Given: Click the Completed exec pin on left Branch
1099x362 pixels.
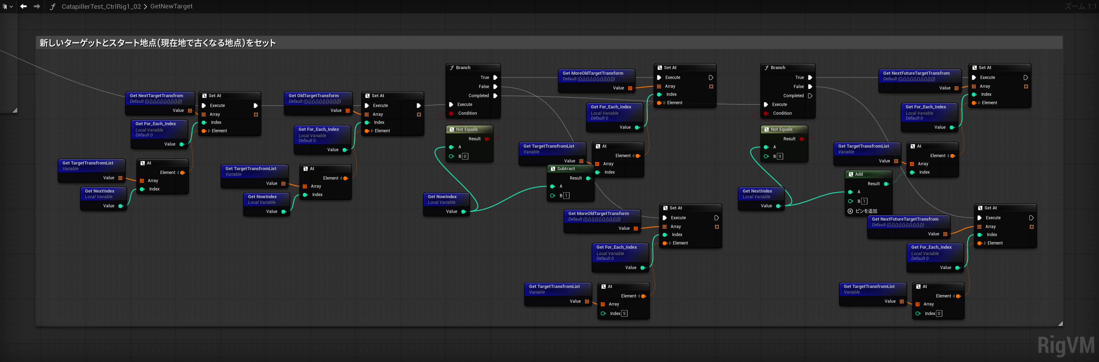Looking at the screenshot, I should pos(495,96).
